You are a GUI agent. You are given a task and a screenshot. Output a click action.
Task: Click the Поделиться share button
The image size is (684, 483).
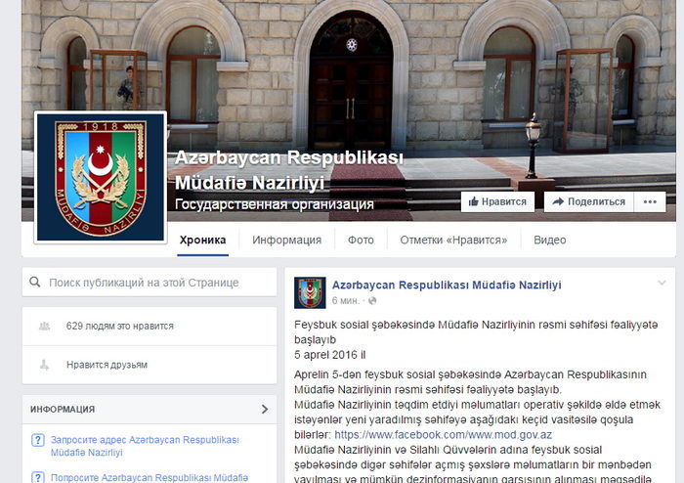pos(588,202)
